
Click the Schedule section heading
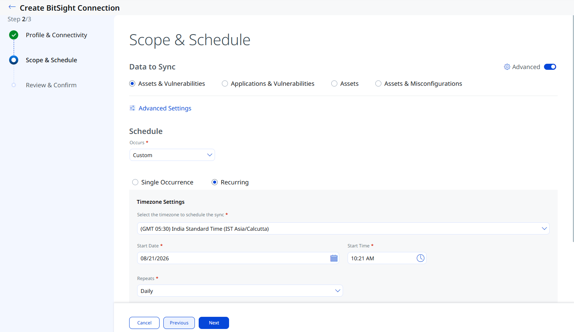coord(146,131)
